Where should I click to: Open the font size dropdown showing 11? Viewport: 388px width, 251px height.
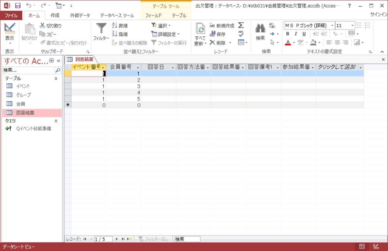pyautogui.click(x=353, y=26)
